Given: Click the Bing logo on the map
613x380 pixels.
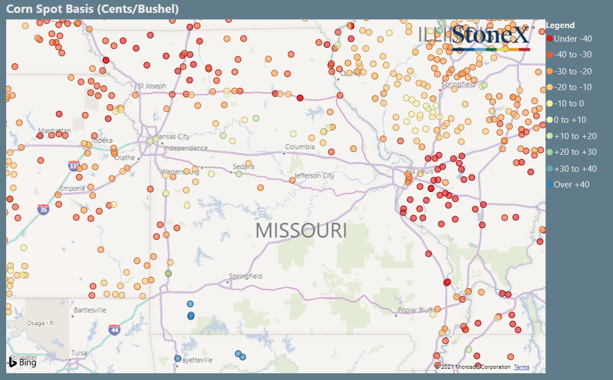Looking at the screenshot, I should (23, 363).
